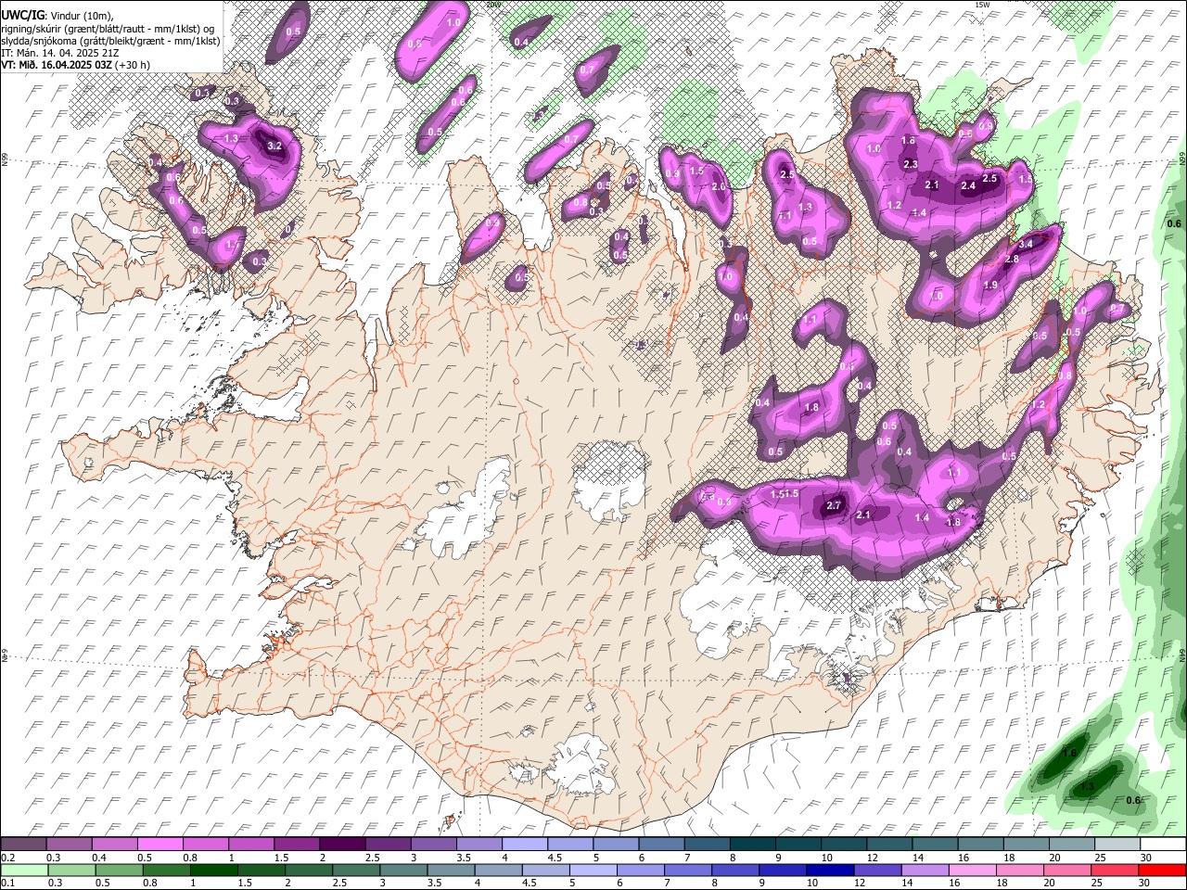Click upper legend swatch labeled 0.5
This screenshot has width=1187, height=890.
(160, 844)
